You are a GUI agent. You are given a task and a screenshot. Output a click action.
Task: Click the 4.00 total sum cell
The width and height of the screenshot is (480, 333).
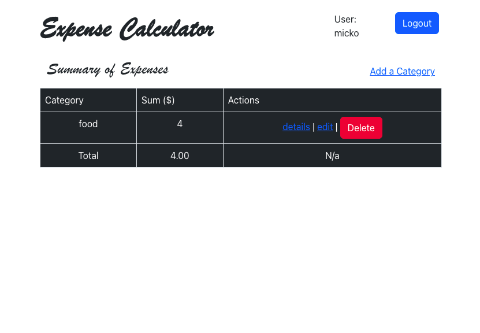pos(180,155)
